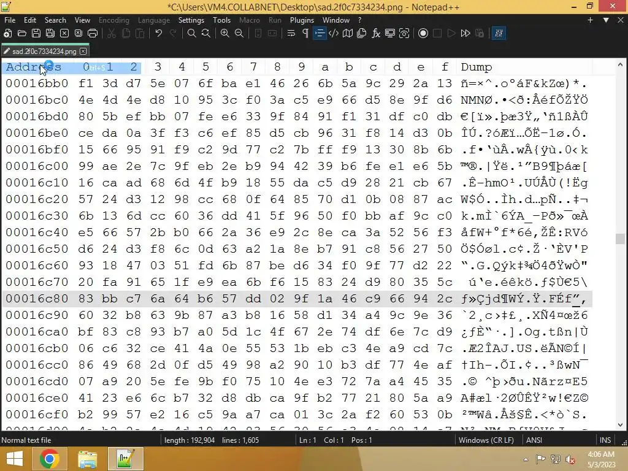This screenshot has height=471, width=628.
Task: Toggle monitoring with the eye icon
Action: click(404, 33)
